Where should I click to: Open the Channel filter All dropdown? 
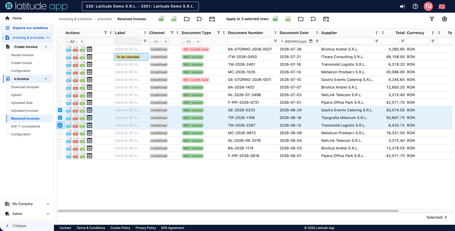159,42
